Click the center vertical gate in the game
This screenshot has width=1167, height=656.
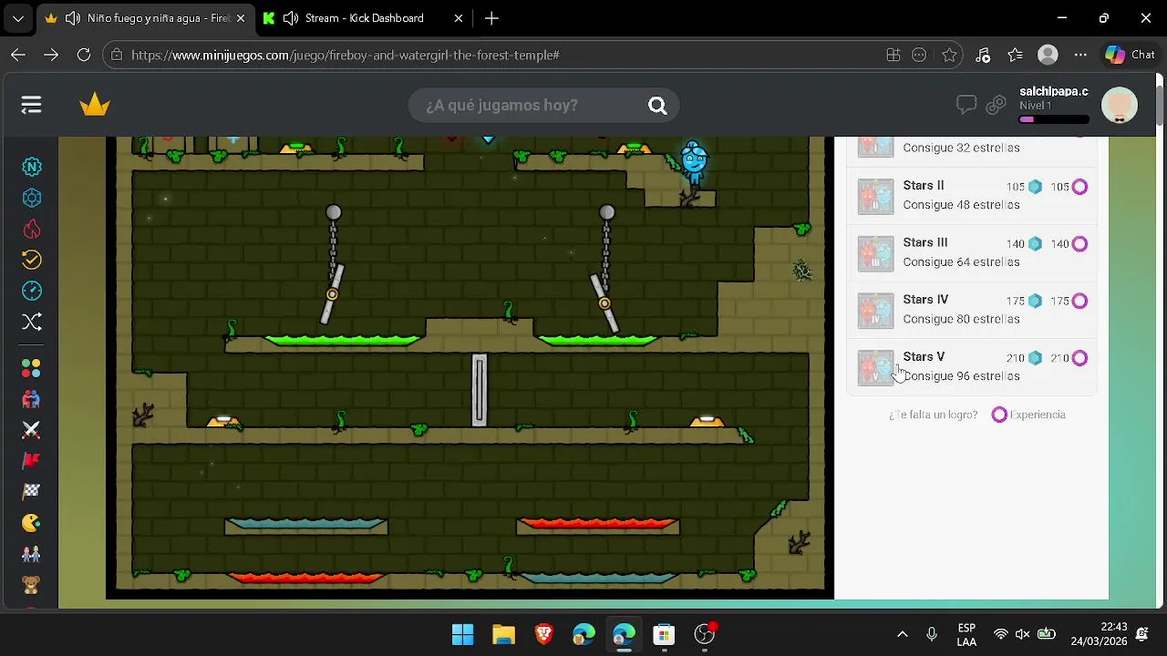click(x=480, y=390)
